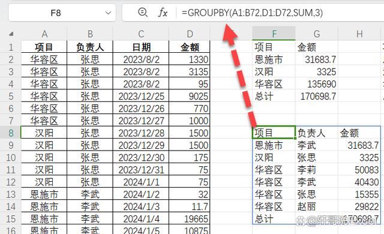Select 负责人 header in cell G8
The width and height of the screenshot is (384, 234).
point(317,133)
